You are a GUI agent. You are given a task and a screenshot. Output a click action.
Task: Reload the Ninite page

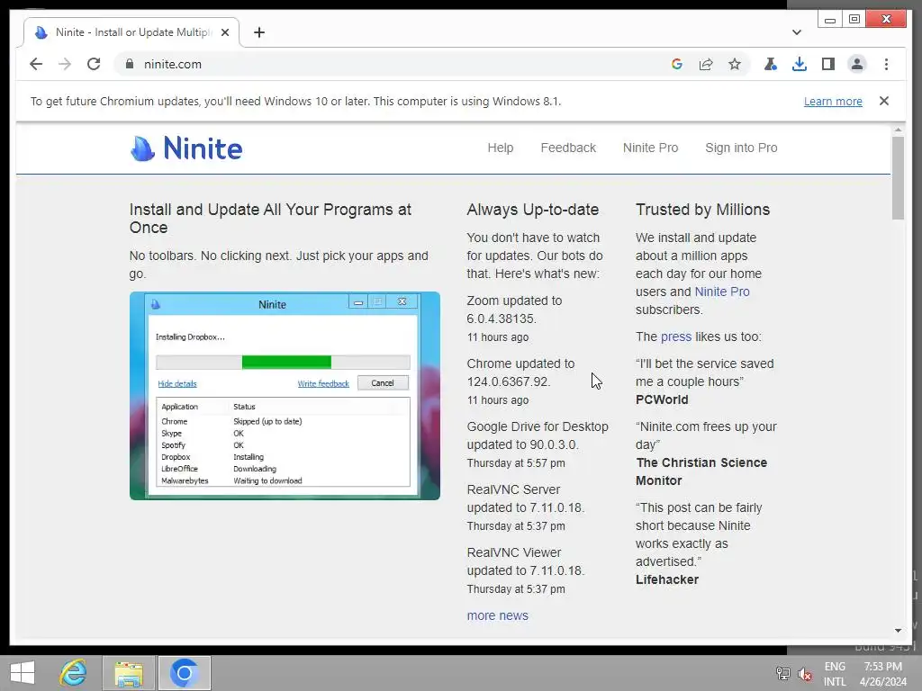94,64
